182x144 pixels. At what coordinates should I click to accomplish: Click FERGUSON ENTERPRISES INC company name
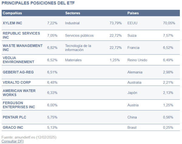(x=19, y=105)
